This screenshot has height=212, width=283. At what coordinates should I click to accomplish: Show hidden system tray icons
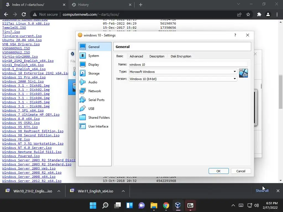[233, 205]
